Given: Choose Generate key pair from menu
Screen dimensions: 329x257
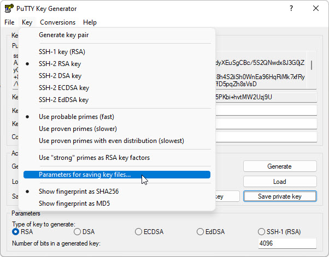Looking at the screenshot, I should 63,35.
